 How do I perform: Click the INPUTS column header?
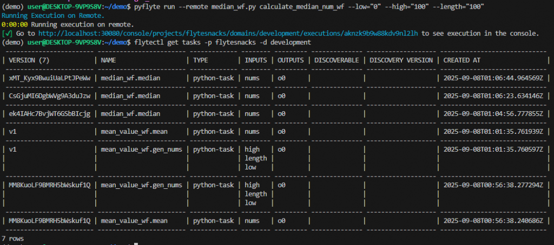pos(256,60)
